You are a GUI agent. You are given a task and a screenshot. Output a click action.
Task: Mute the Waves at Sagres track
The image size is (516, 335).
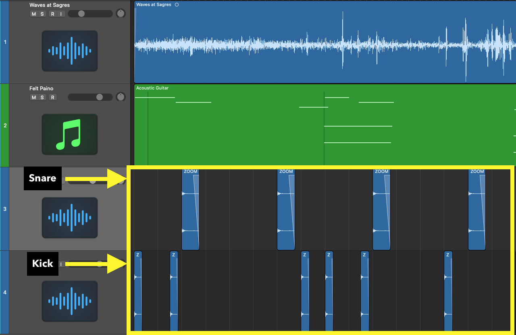pyautogui.click(x=33, y=13)
